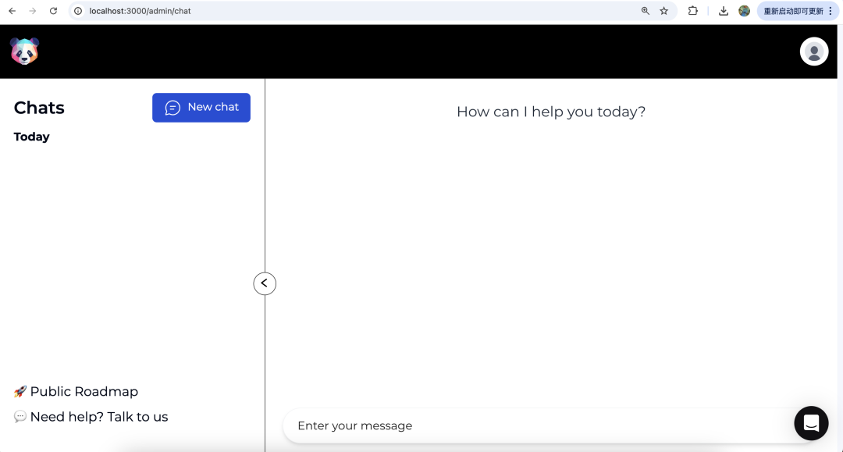Start a conversation with New chat
Viewport: 843px width, 452px height.
coord(201,108)
